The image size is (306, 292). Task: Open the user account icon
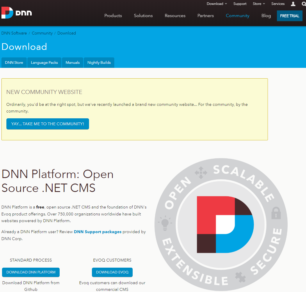point(293,4)
